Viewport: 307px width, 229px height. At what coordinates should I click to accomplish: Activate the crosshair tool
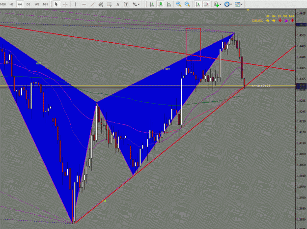pos(65,4)
